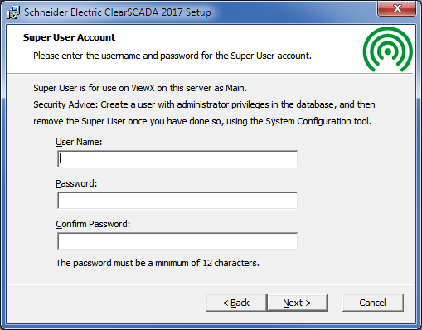Select the Confirm Password input box

tap(177, 241)
